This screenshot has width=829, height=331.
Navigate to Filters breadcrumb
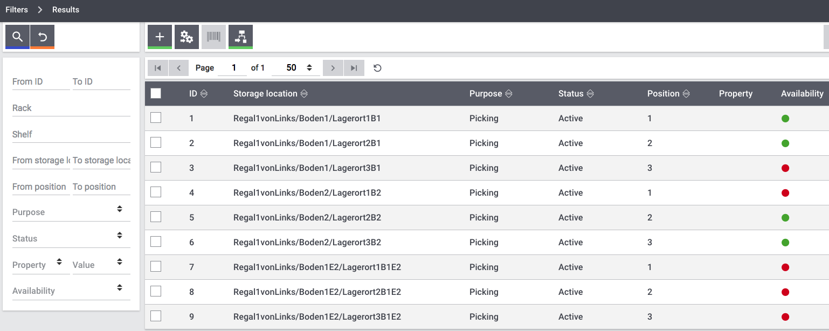point(17,10)
